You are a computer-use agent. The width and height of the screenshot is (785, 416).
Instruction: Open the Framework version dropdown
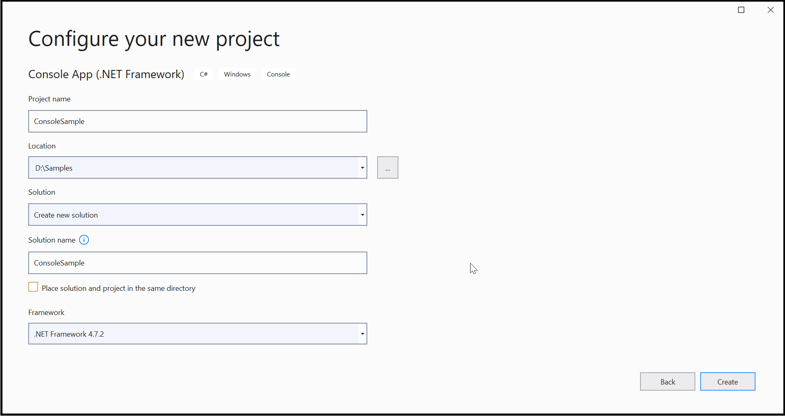362,333
